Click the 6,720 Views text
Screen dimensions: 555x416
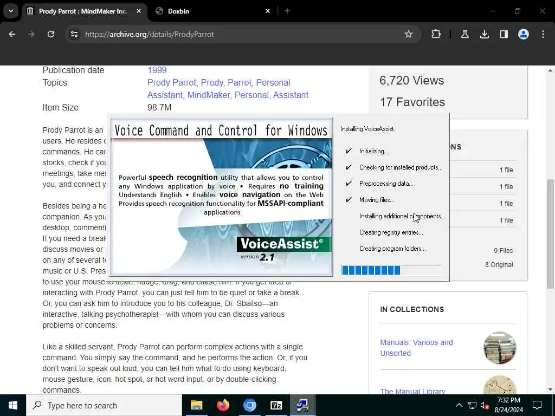(412, 80)
